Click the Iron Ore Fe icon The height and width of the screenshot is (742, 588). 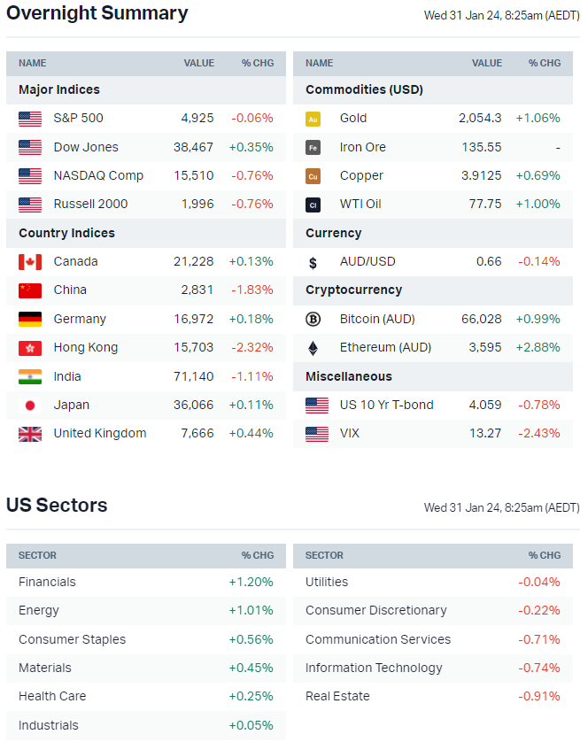313,148
